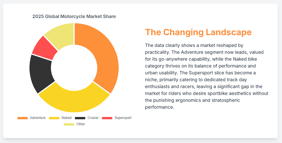The image size is (282, 143).
Task: Click the orange Adventure legend color box
Action: click(22, 118)
